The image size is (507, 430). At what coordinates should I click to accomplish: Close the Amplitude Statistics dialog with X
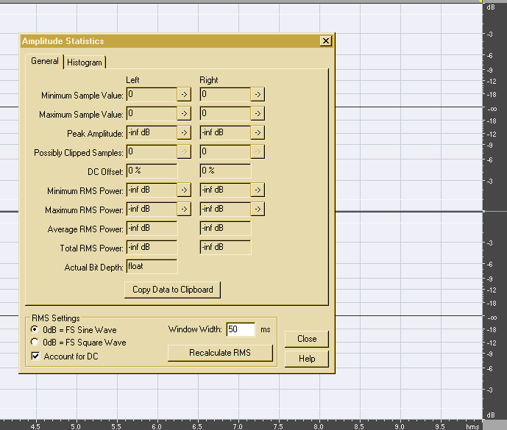coord(325,41)
